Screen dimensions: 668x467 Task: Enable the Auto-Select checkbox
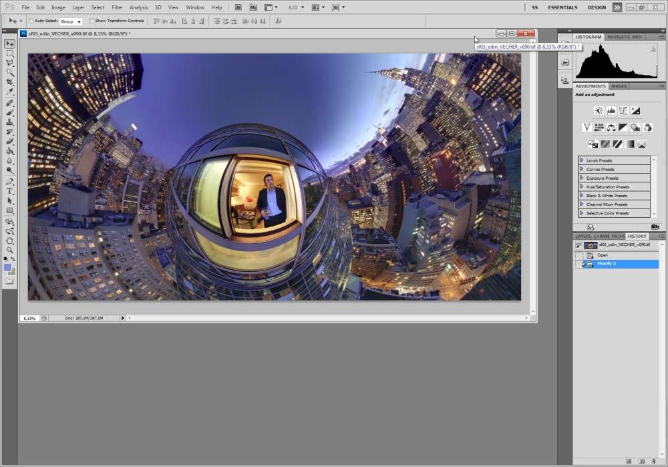(31, 21)
